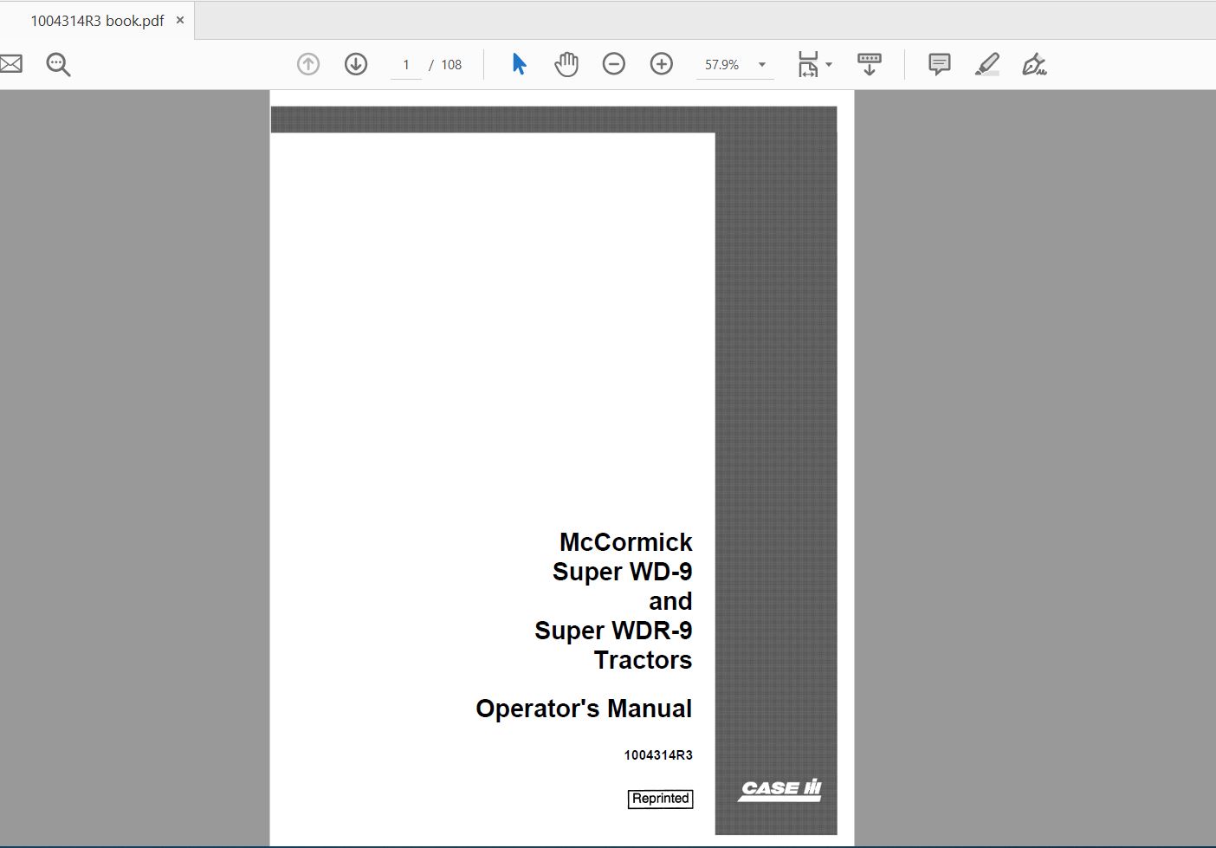Open the sign document pen tool
Viewport: 1216px width, 848px height.
coord(1034,64)
